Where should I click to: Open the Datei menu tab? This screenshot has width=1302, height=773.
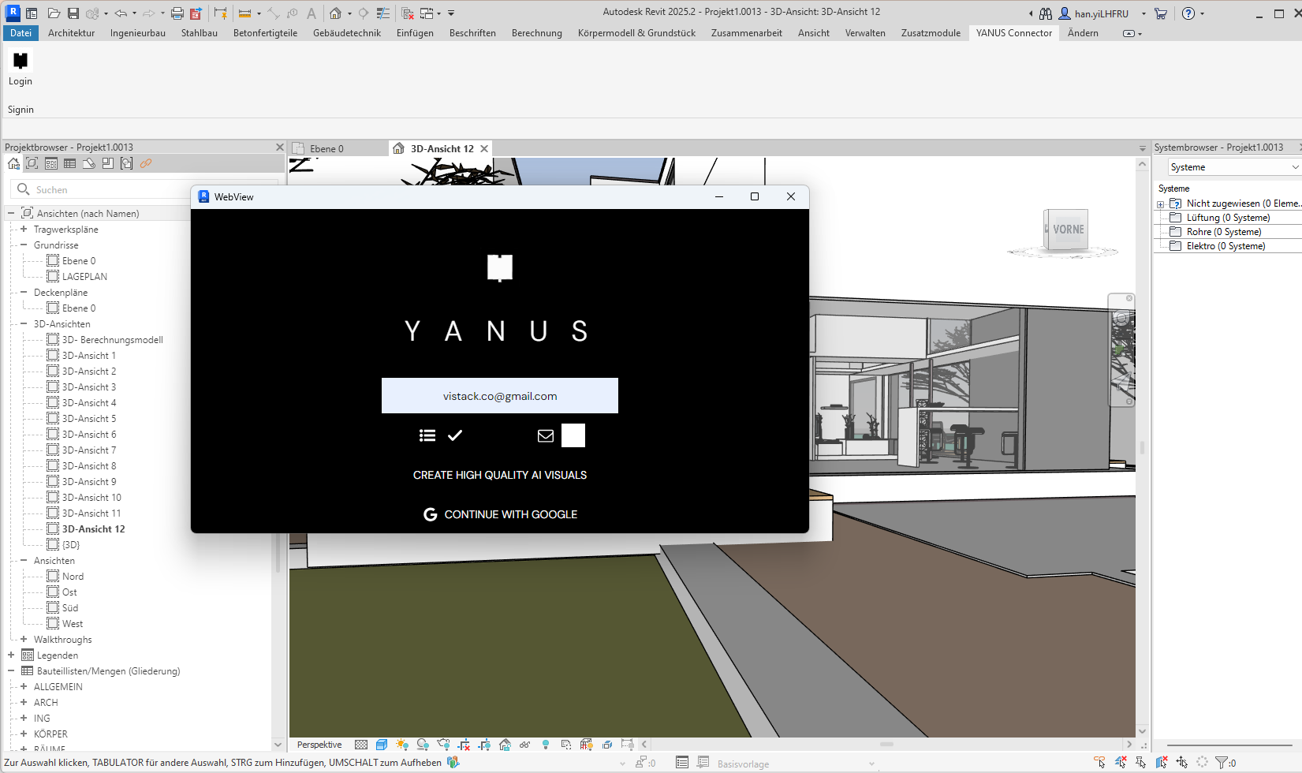click(x=21, y=33)
